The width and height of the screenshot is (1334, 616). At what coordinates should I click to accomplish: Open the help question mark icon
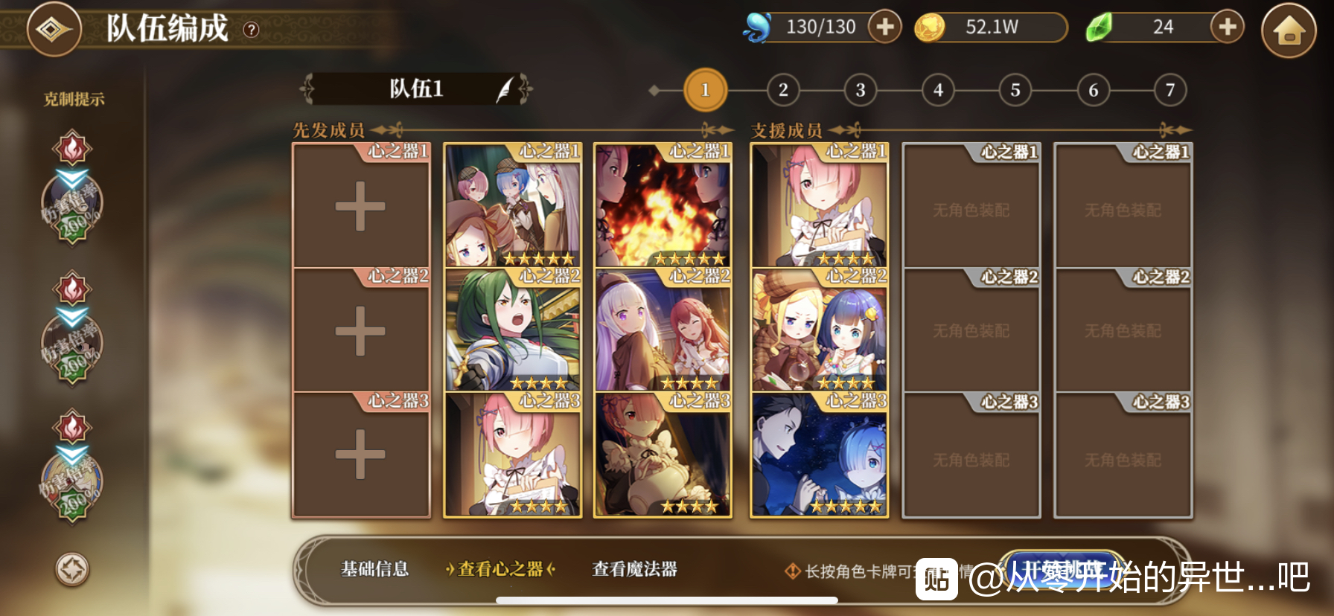click(252, 30)
